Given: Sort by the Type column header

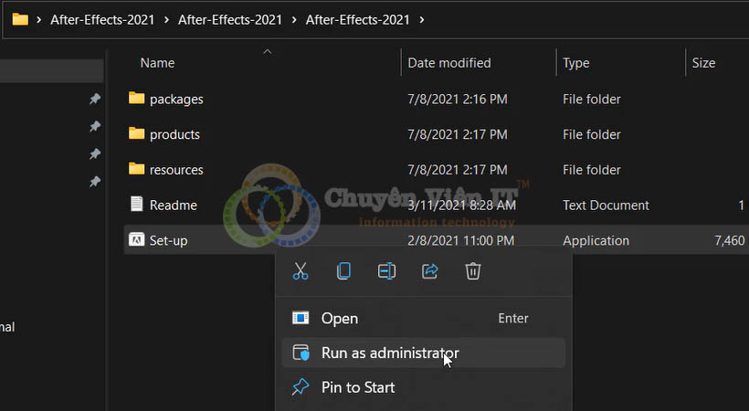Looking at the screenshot, I should (575, 63).
